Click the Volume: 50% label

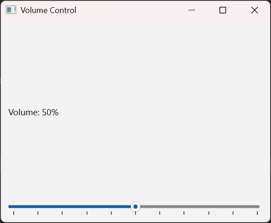[x=33, y=112]
